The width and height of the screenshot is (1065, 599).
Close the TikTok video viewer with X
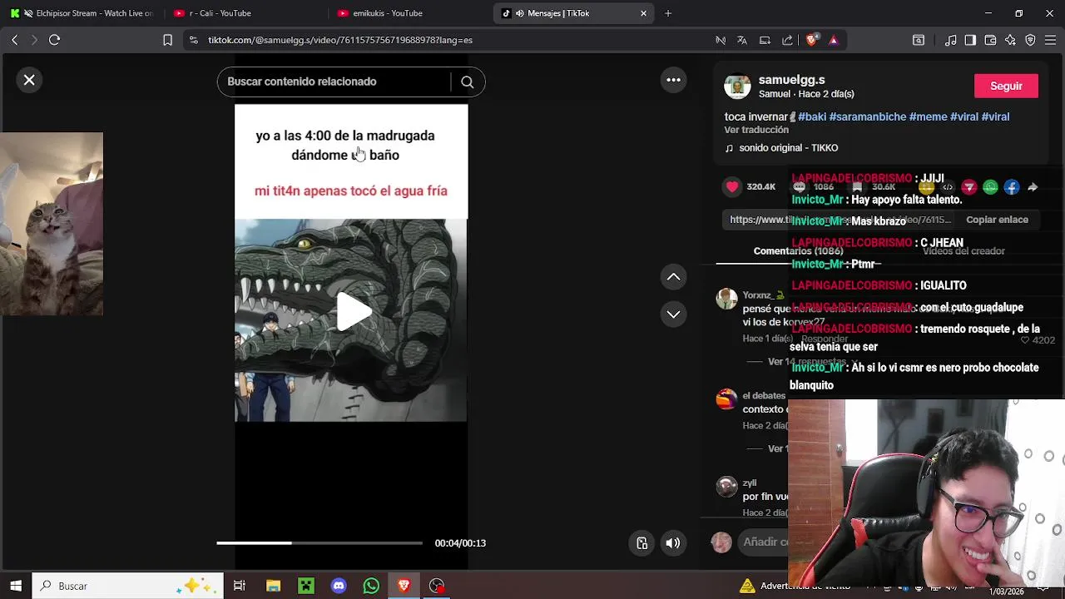tap(29, 80)
